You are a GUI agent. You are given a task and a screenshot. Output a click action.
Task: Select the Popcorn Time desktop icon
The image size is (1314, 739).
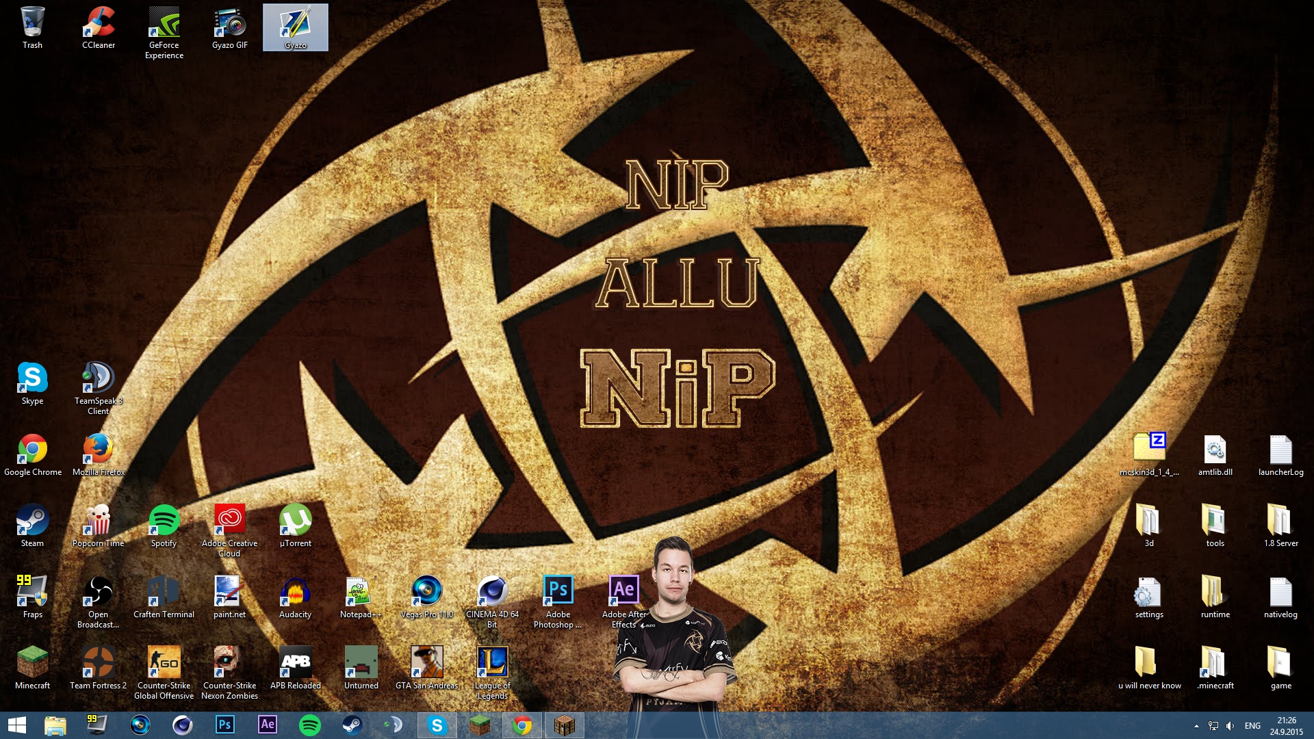pyautogui.click(x=99, y=526)
